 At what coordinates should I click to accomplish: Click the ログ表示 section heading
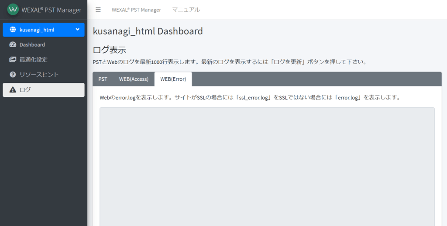pos(110,50)
